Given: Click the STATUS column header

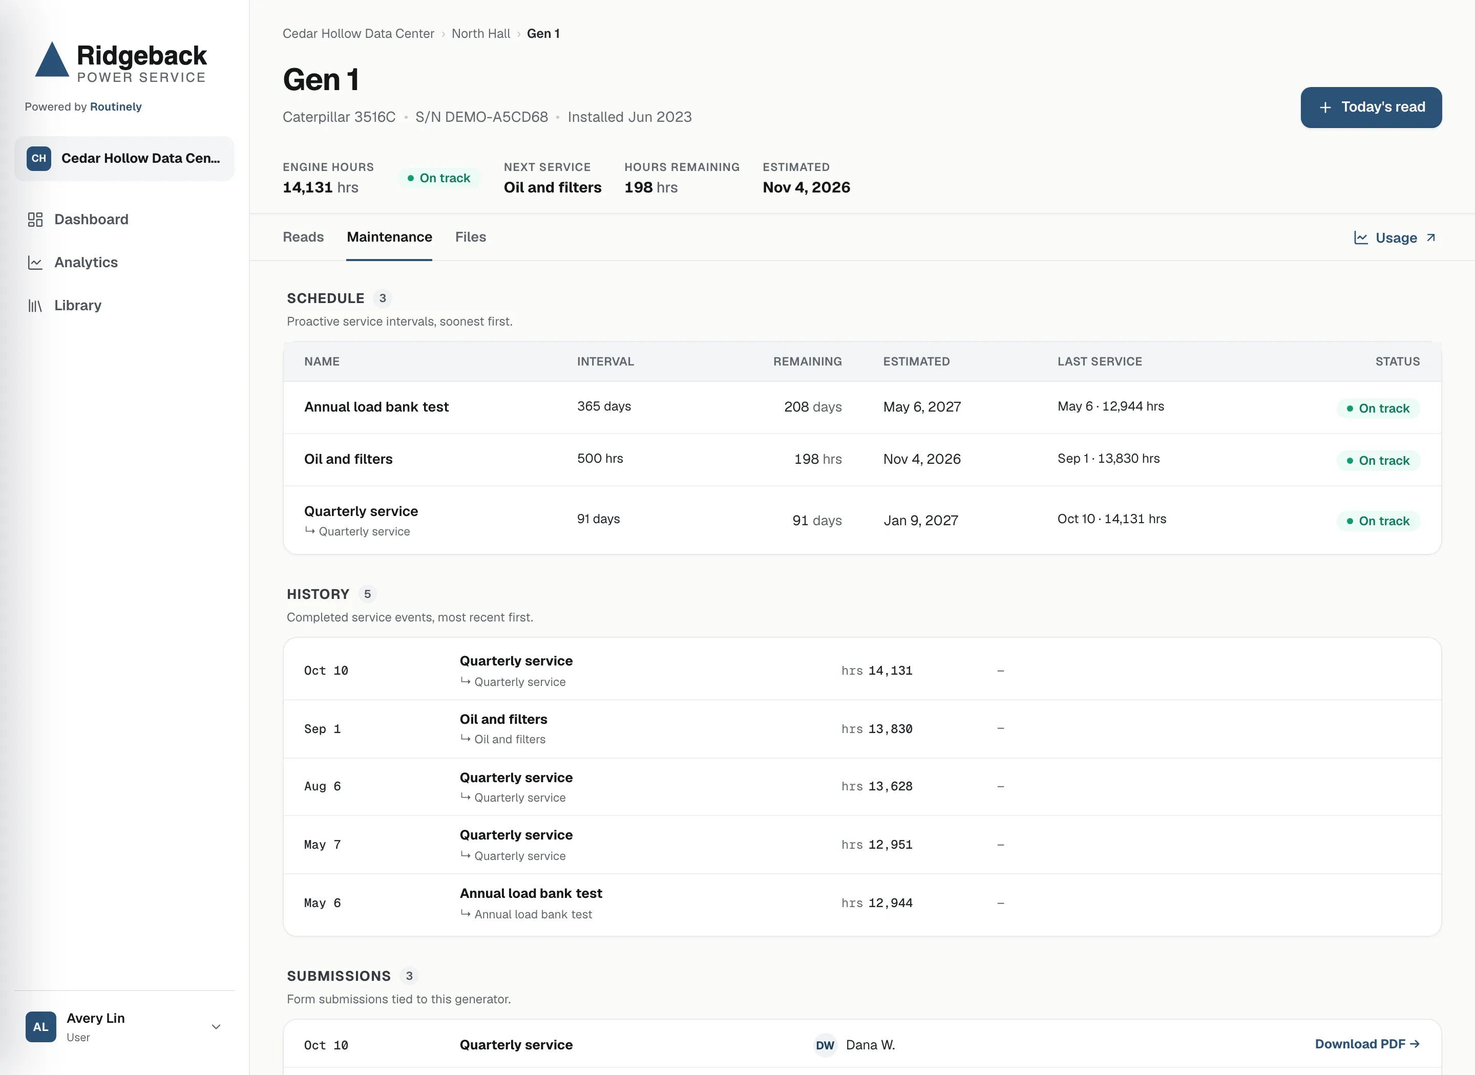Looking at the screenshot, I should tap(1398, 361).
